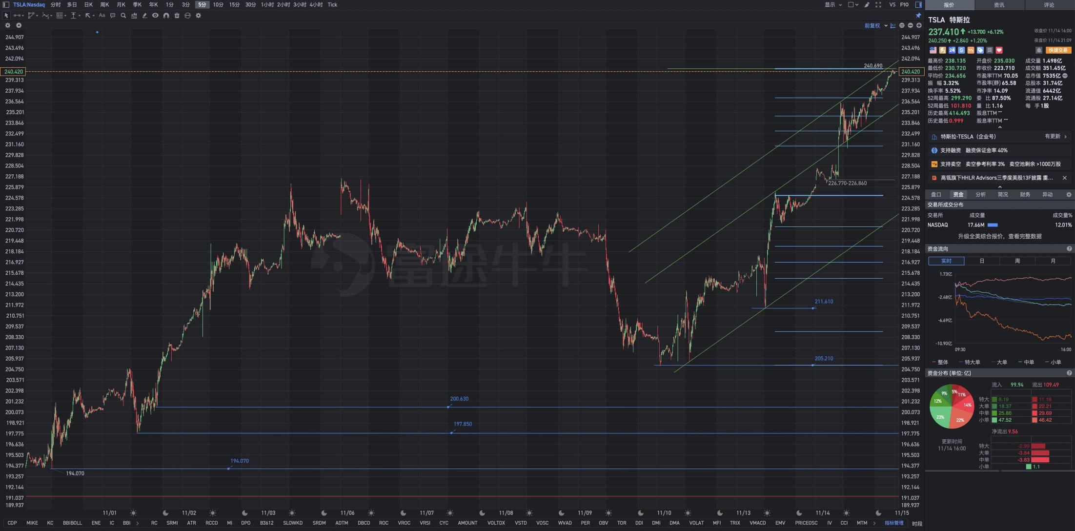Image resolution: width=1075 pixels, height=531 pixels.
Task: Collapse the chart pane with the up-arrow circle
Action: 19,25
